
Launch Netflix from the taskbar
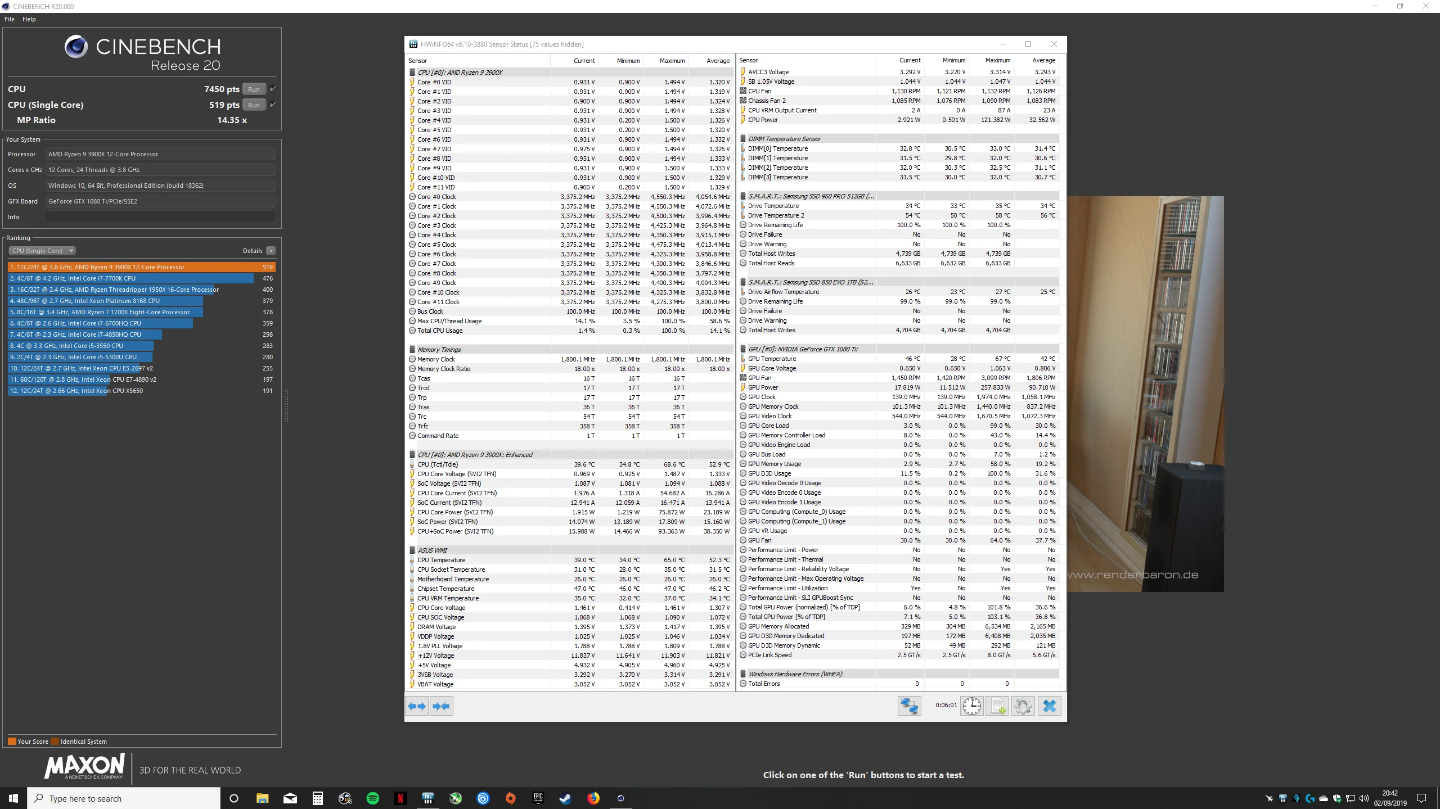pyautogui.click(x=400, y=798)
